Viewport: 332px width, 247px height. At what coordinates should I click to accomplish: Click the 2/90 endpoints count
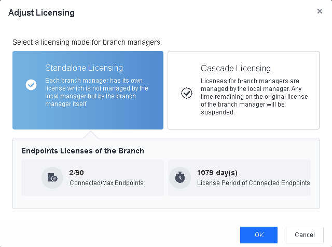coord(77,173)
